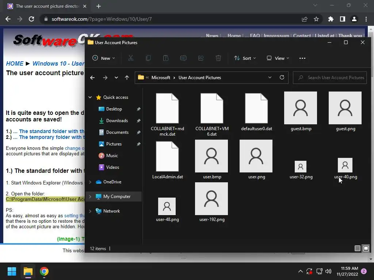This screenshot has width=374, height=280.
Task: Go back in File Explorer
Action: (92, 78)
